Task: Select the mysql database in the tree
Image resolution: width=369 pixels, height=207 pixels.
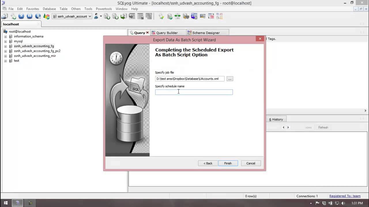Action: coord(18,41)
